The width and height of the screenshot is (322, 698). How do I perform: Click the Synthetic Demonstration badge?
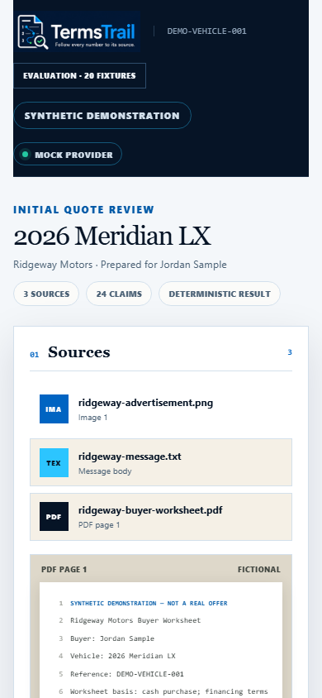(102, 116)
